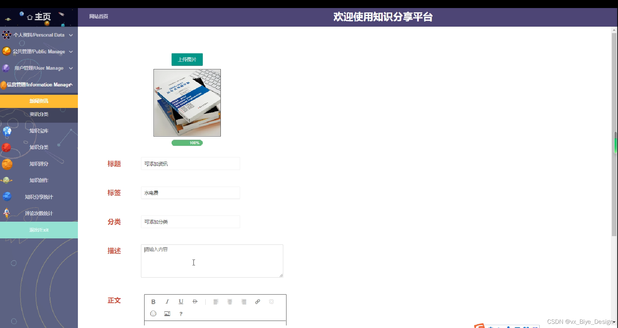
Task: Apply strikethrough formatting in the editor
Action: pyautogui.click(x=195, y=302)
